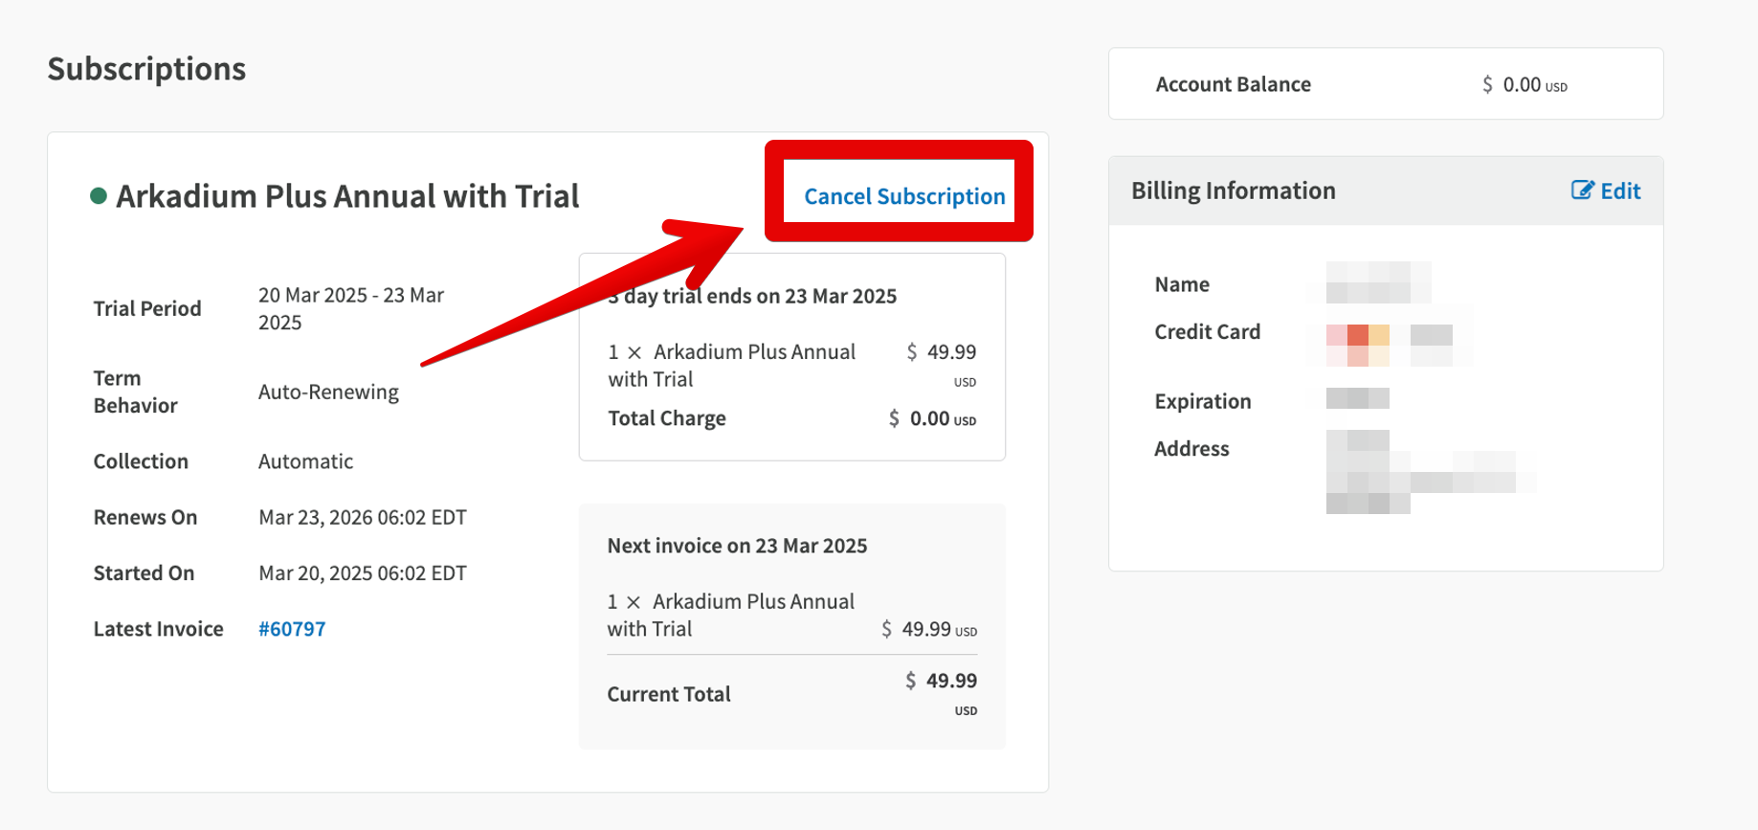Select the $ 49.99 USD current total amount
The height and width of the screenshot is (830, 1758).
pos(942,694)
